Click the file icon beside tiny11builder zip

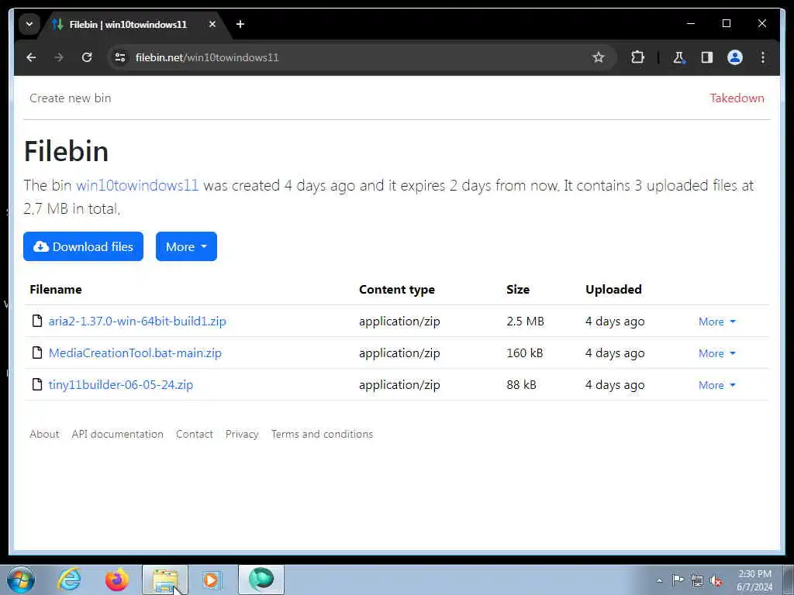coord(37,384)
